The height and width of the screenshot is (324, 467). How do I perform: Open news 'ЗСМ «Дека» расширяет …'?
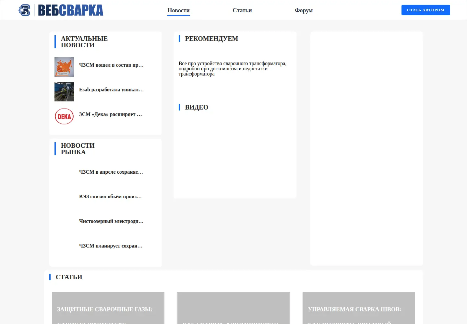coord(111,114)
